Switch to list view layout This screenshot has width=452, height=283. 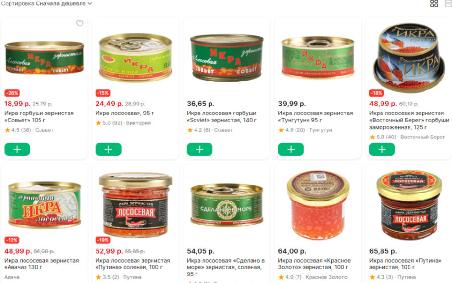pos(449,3)
